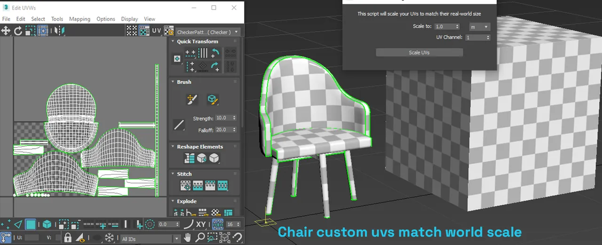
Task: Click Stitch Custom icon
Action: (223, 186)
